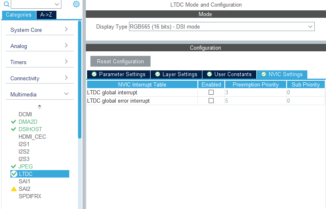The width and height of the screenshot is (326, 209).
Task: Expand the System Core category
Action: (39, 30)
